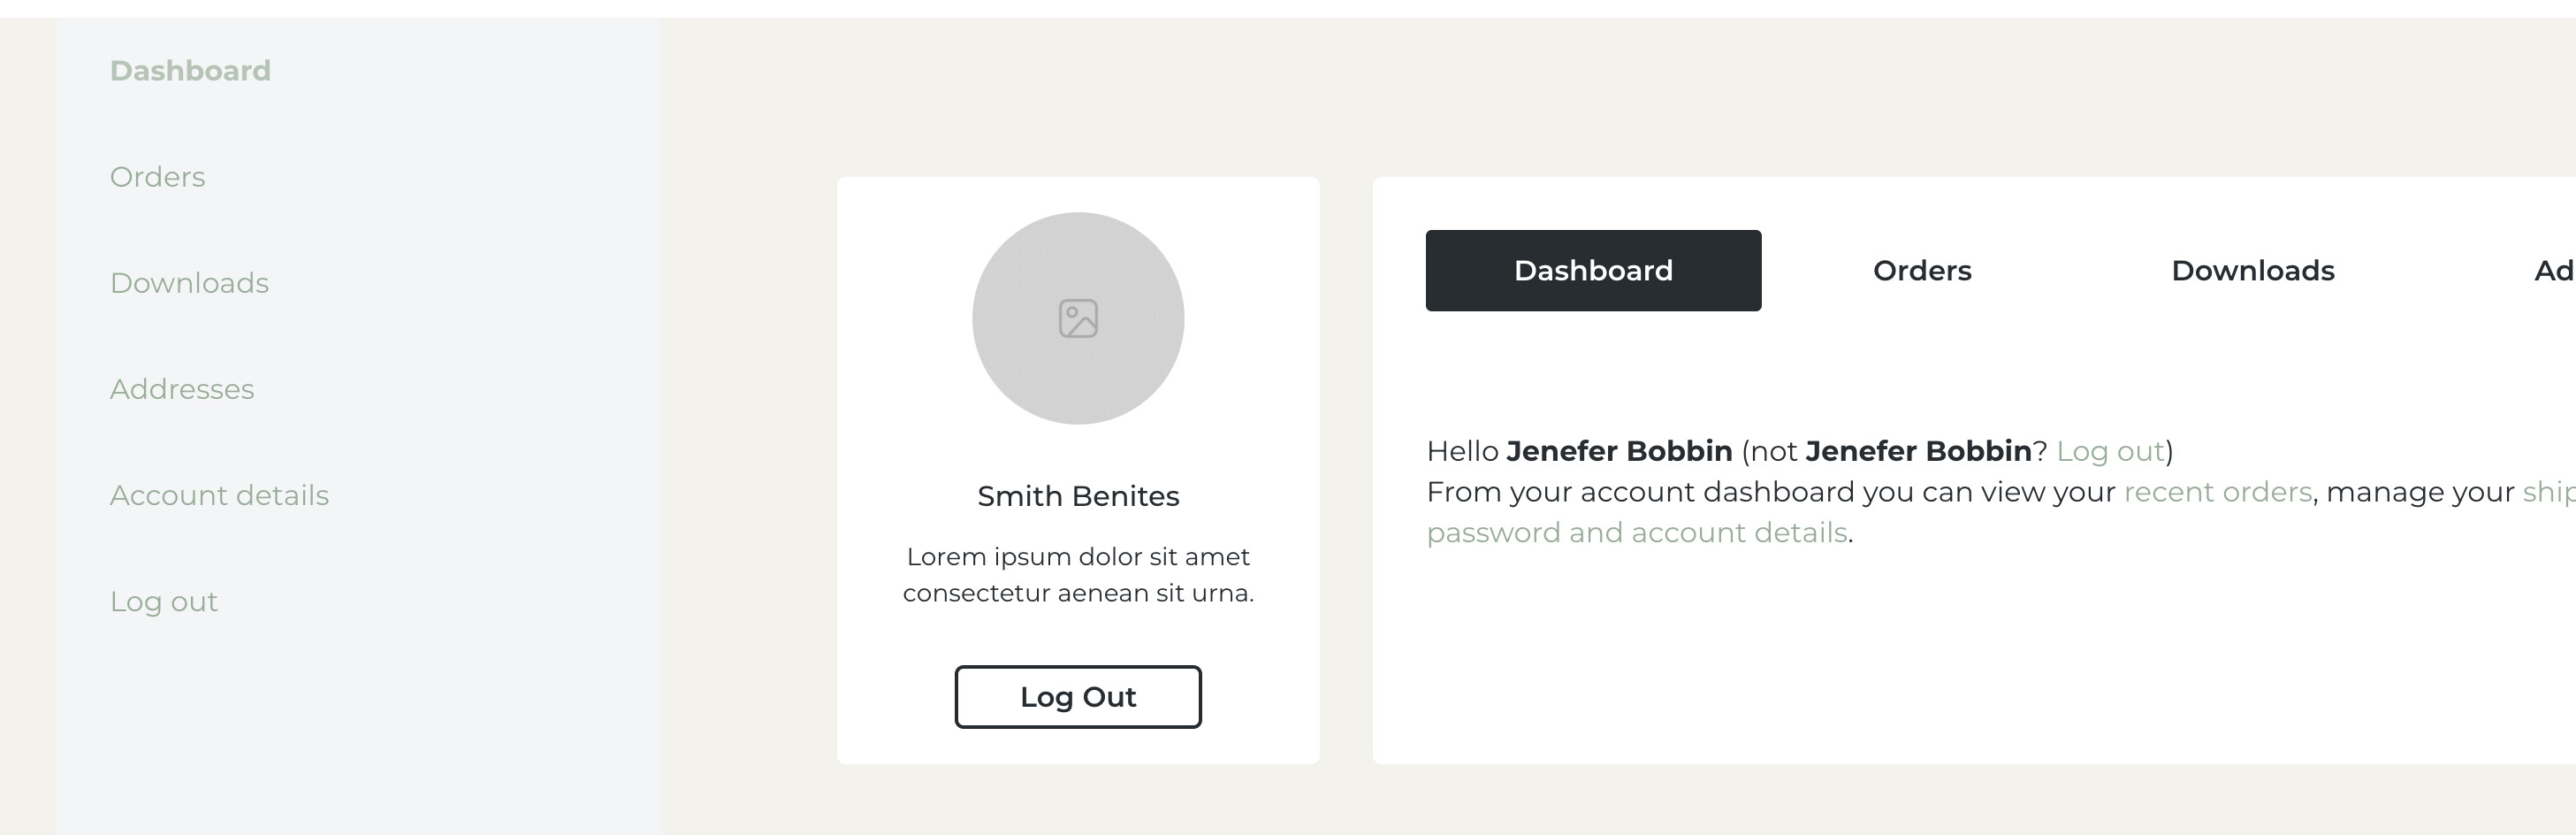This screenshot has height=835, width=2576.
Task: Follow the recent orders link
Action: click(x=2217, y=492)
